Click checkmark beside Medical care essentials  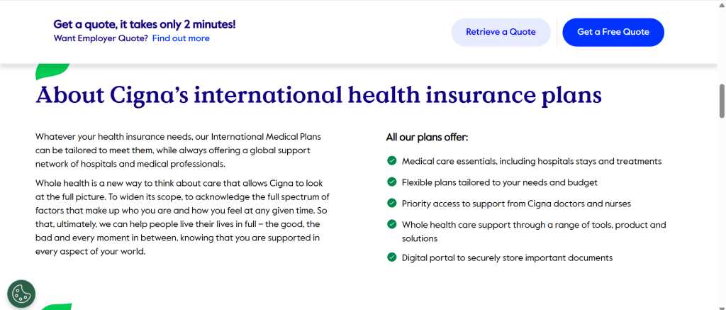click(x=391, y=161)
